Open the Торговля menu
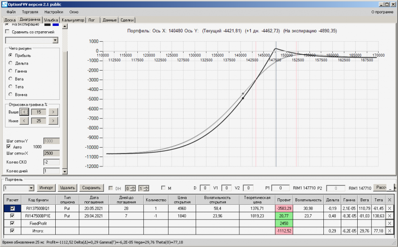The image size is (398, 247). (29, 11)
